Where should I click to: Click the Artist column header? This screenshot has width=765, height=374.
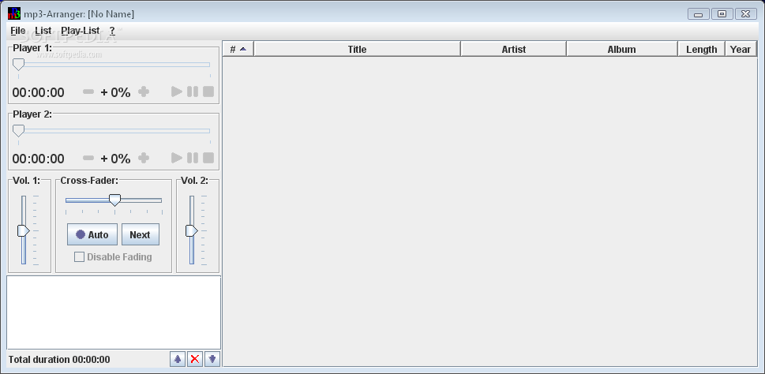pyautogui.click(x=514, y=49)
